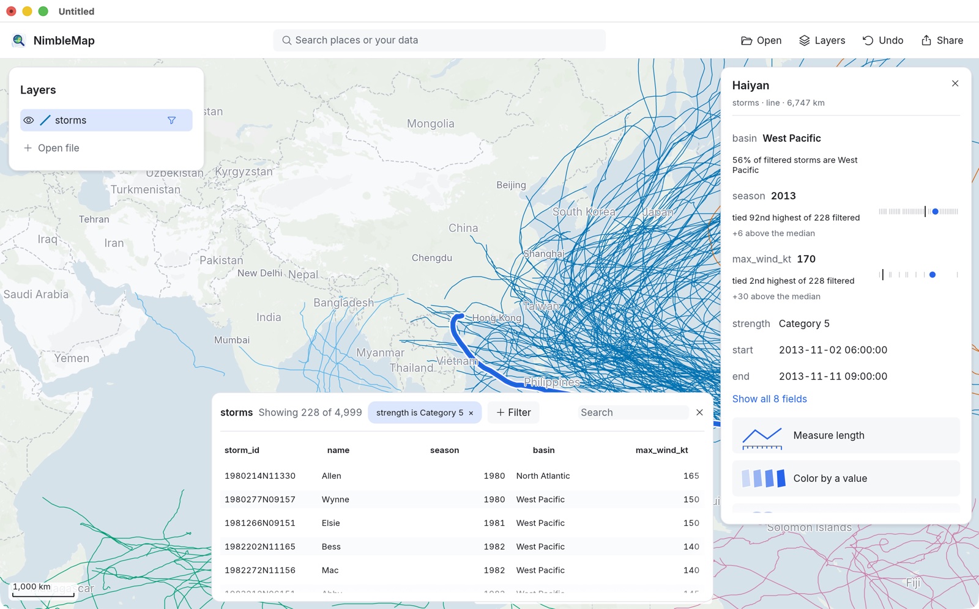
Task: Sort by the max_wind_kt column header
Action: point(661,450)
